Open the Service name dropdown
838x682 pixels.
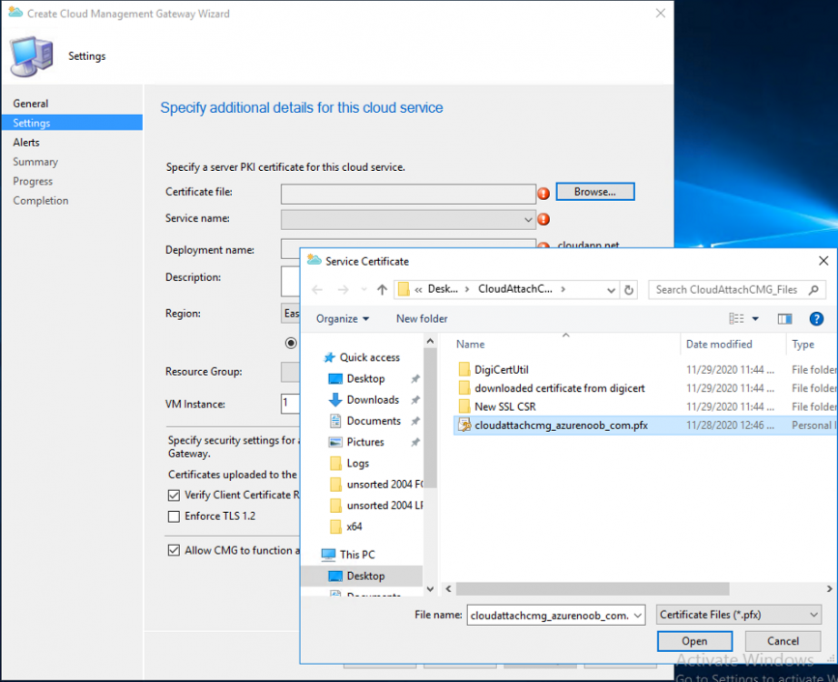click(527, 219)
